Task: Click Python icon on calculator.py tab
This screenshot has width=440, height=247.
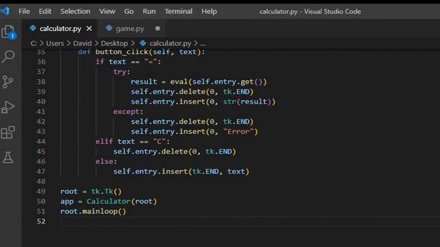Action: pyautogui.click(x=33, y=28)
